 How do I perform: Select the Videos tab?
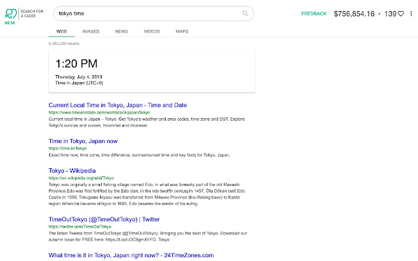click(x=152, y=31)
